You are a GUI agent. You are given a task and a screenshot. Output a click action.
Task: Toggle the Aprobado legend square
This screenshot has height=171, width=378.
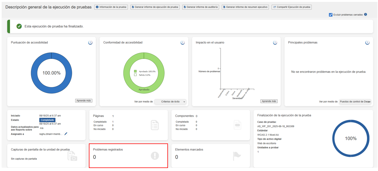[135, 71]
